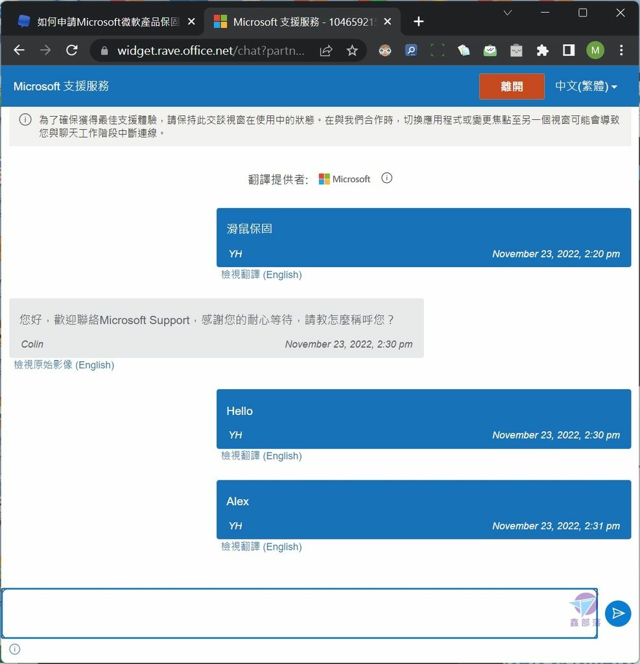
Task: Select the Microsoft 支援服務 tab
Action: coord(303,21)
